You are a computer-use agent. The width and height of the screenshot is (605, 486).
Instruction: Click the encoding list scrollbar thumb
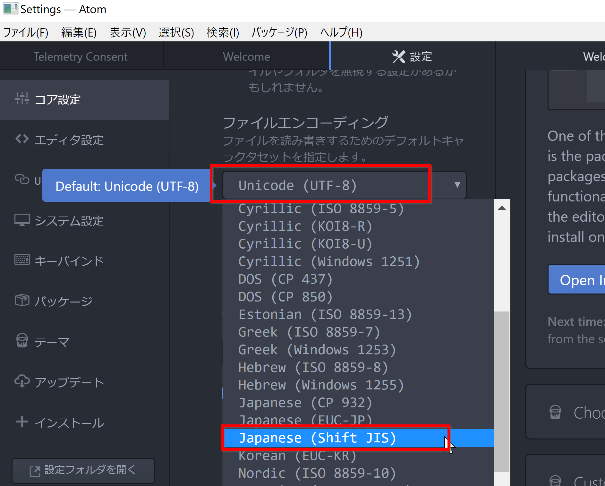tap(502, 392)
